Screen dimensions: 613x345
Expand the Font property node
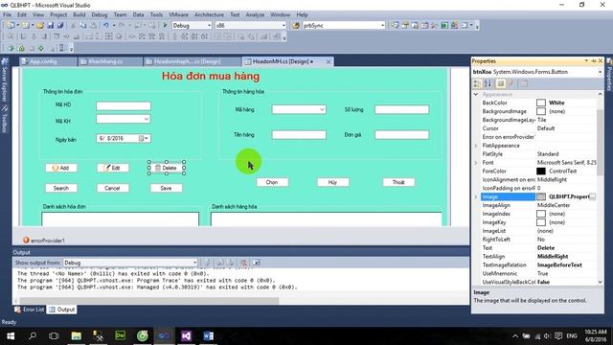coord(476,163)
